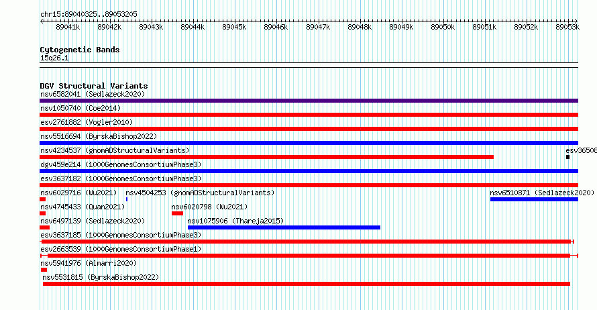The image size is (597, 310).
Task: Open esv2663539 (1000GenomesConsortiumPhase1) label
Action: coord(121,249)
